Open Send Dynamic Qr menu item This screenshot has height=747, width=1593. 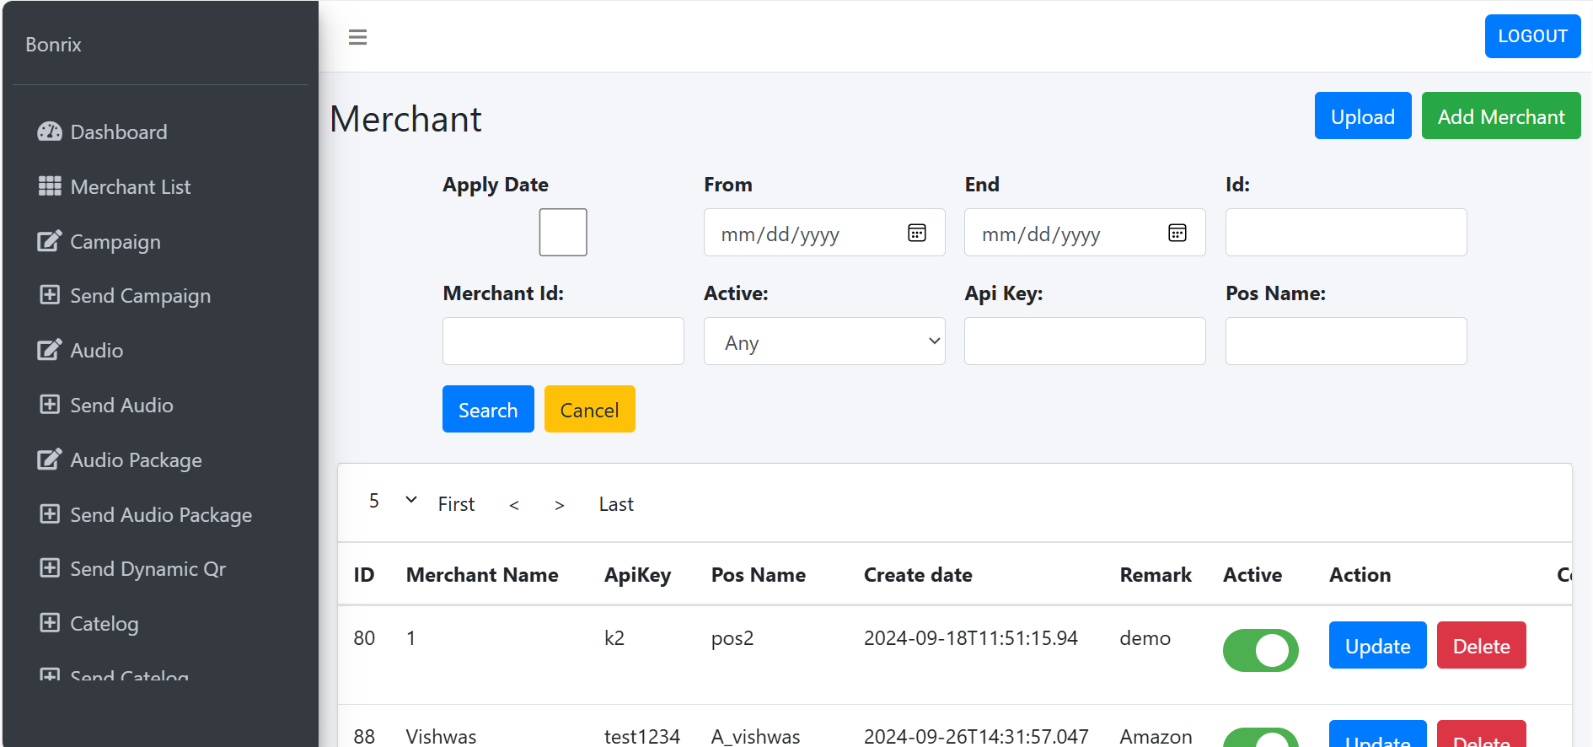[147, 569]
